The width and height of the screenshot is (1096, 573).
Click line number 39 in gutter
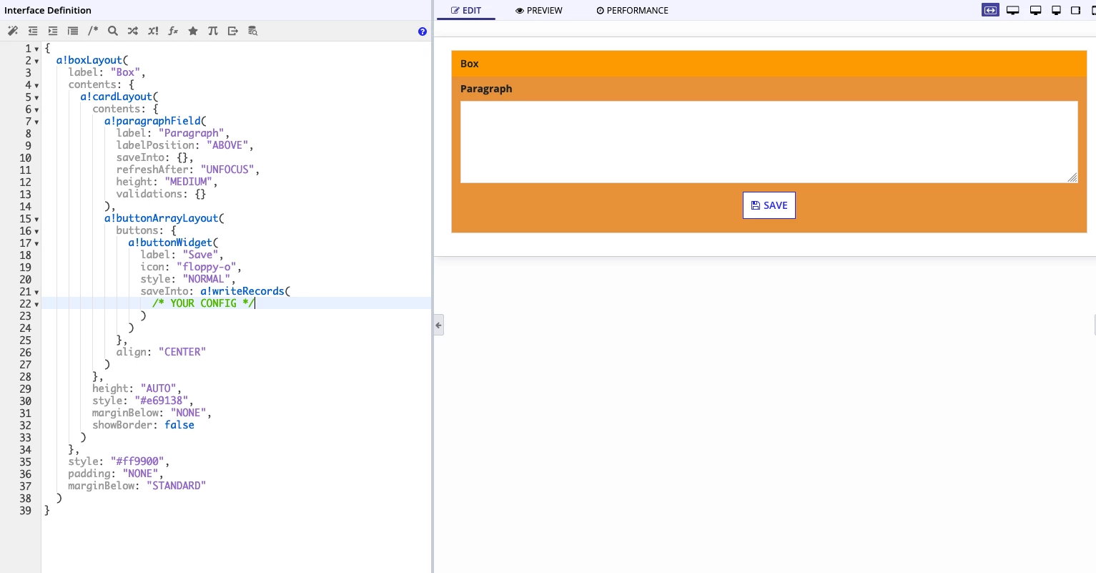pyautogui.click(x=26, y=511)
